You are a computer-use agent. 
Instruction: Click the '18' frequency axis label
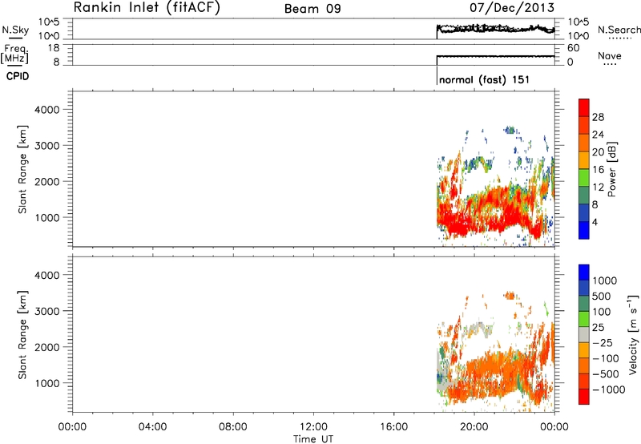(x=54, y=48)
